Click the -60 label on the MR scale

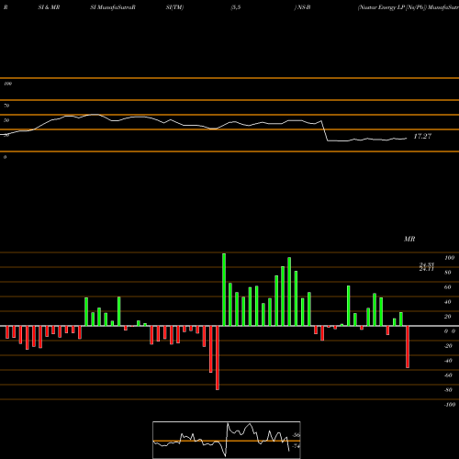tap(448, 375)
